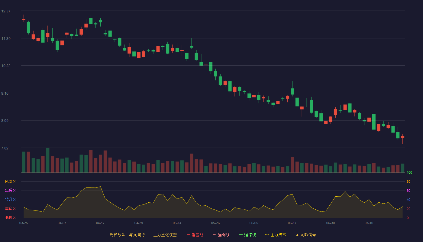Click the yellow dashed icon for 主力成本
Screen dimensions: 423x242
[x=267, y=235]
